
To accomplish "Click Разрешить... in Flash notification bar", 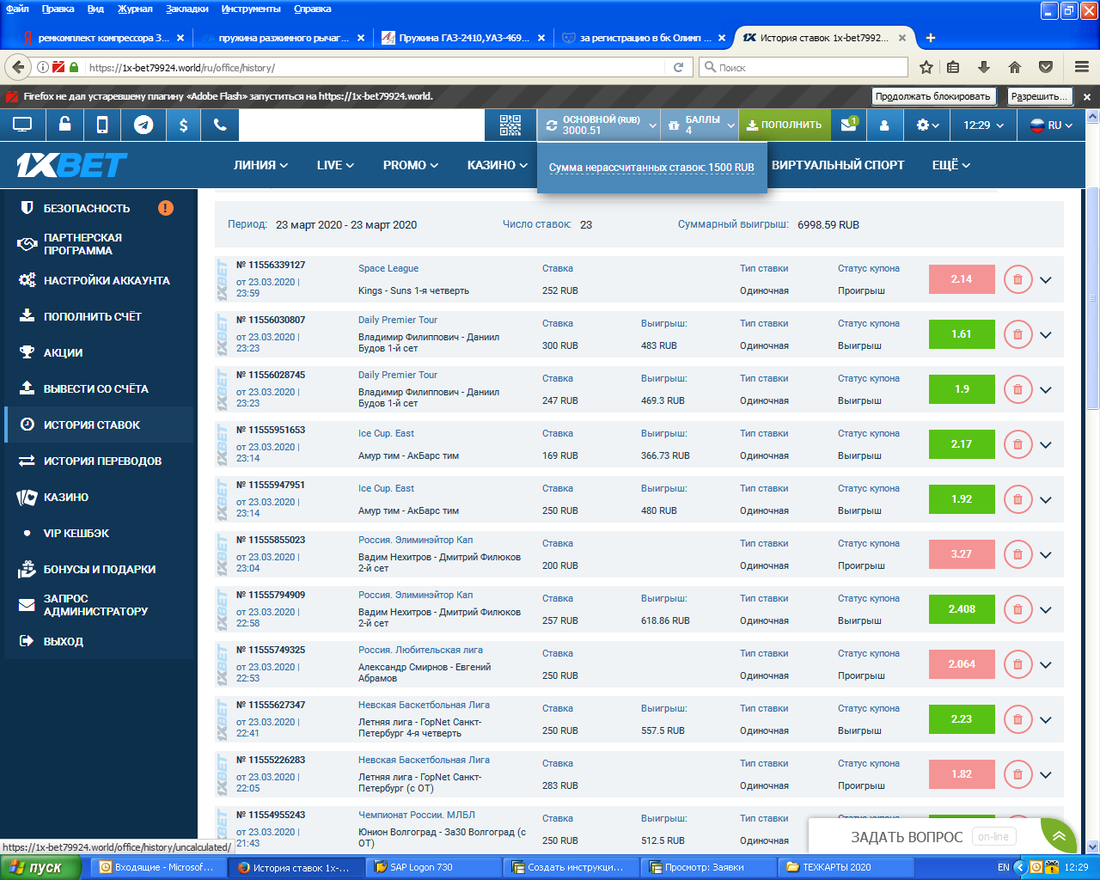I will [x=1039, y=96].
